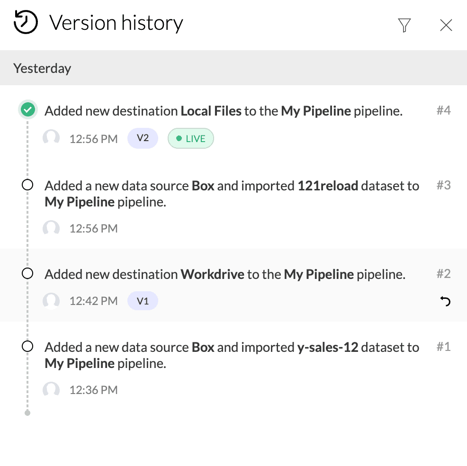This screenshot has height=466, width=467.
Task: Click the LIVE status badge
Action: tap(191, 139)
